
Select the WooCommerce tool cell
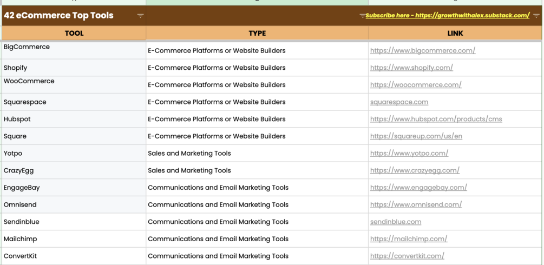tap(74, 84)
